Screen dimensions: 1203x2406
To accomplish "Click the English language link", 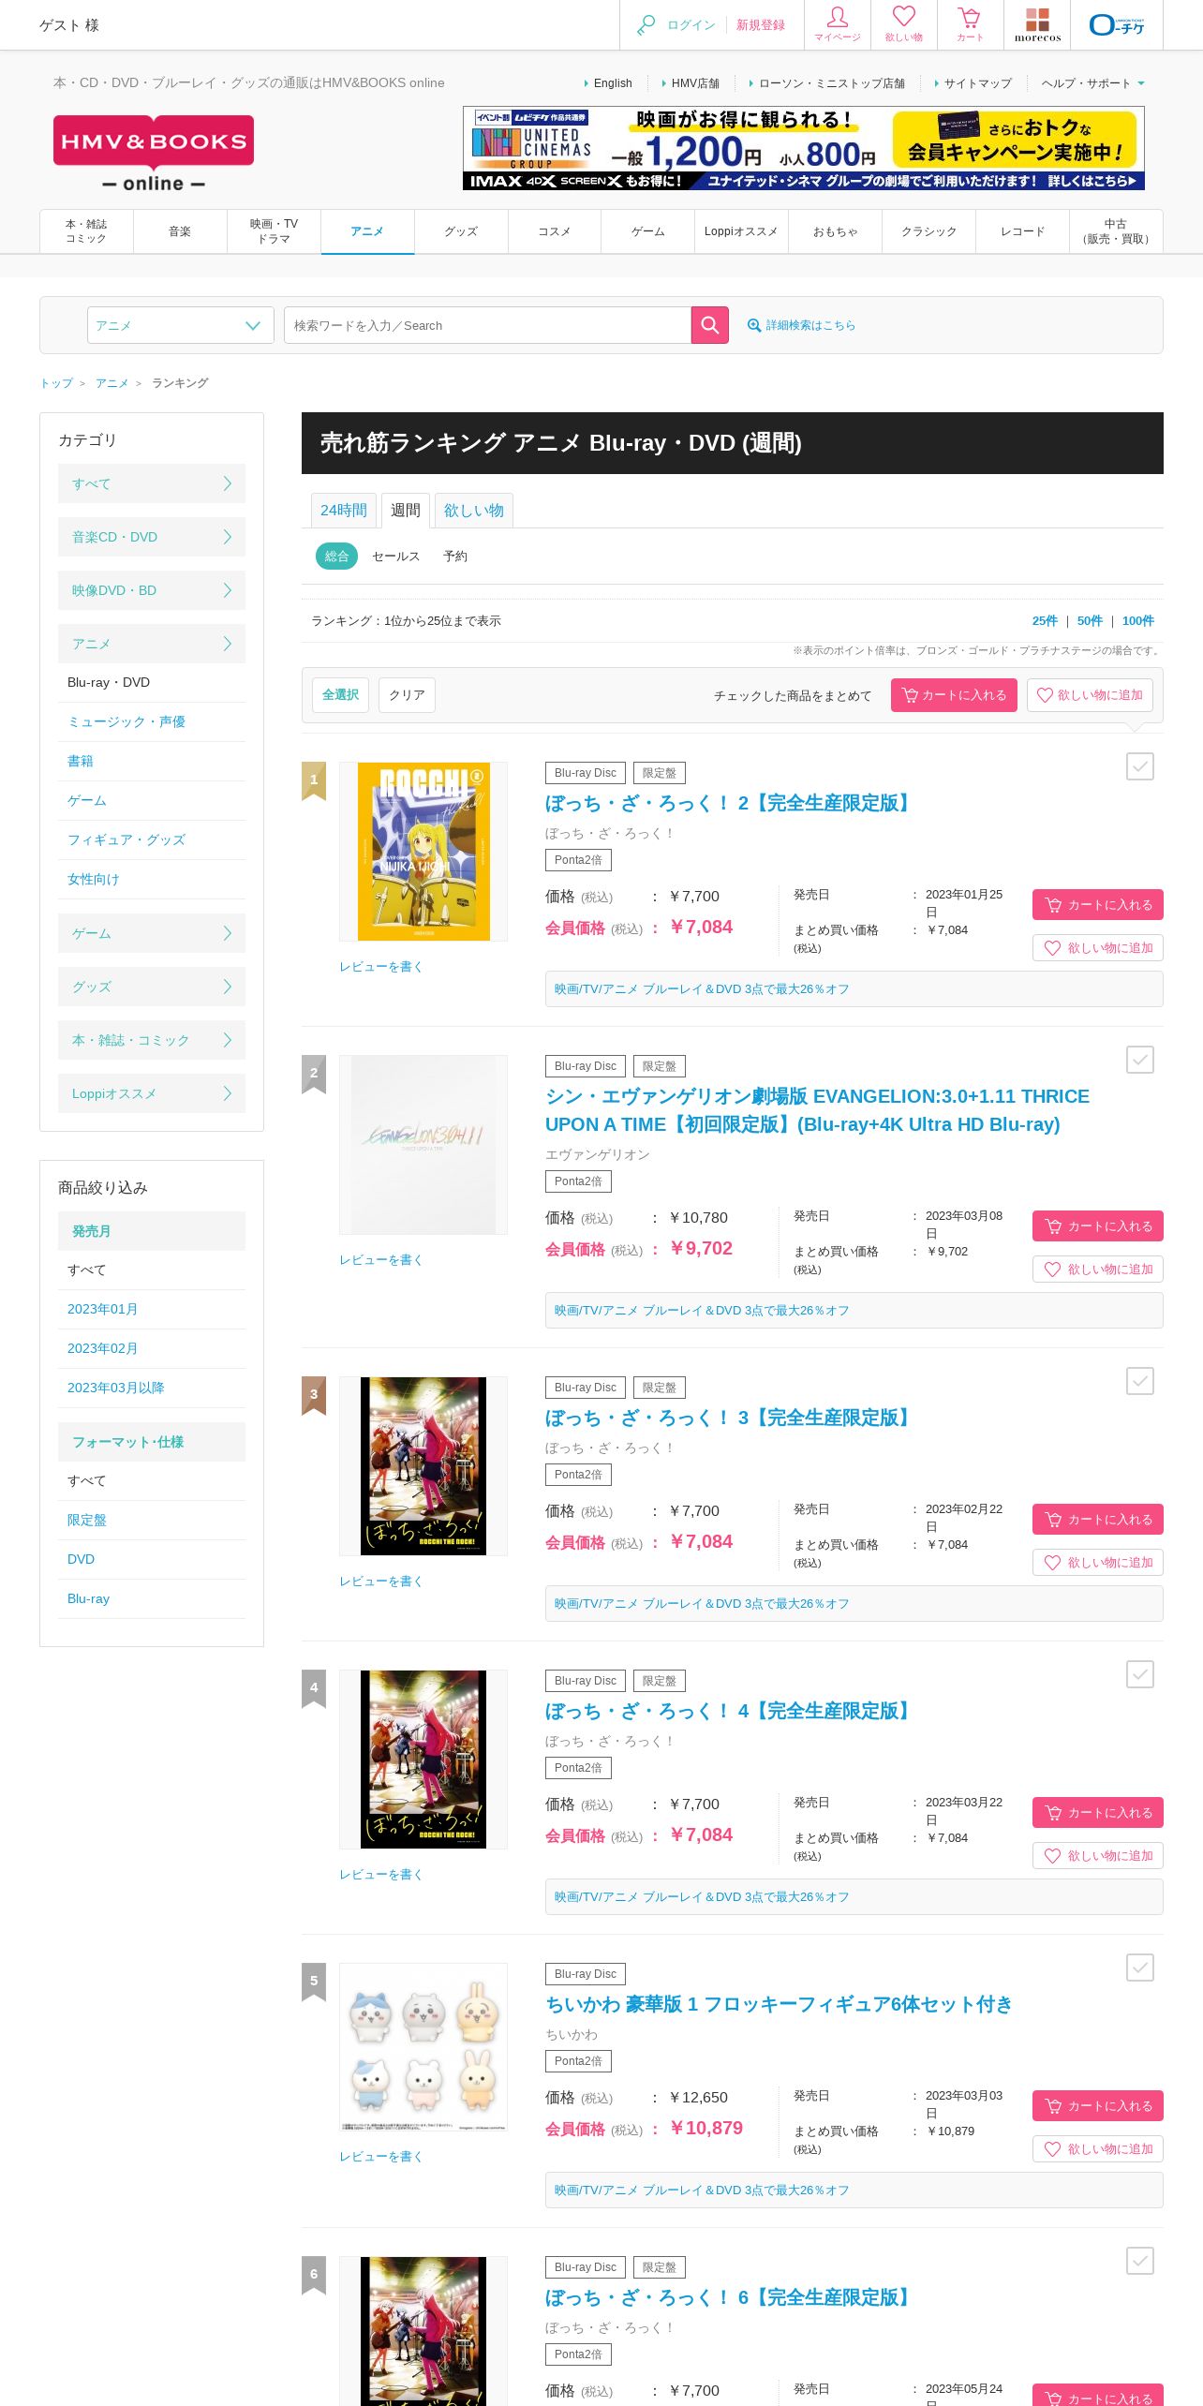I will pos(613,83).
